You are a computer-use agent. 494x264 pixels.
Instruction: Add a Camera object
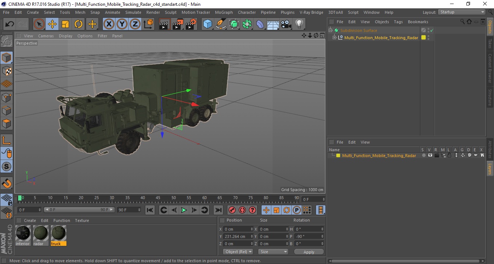(x=286, y=24)
